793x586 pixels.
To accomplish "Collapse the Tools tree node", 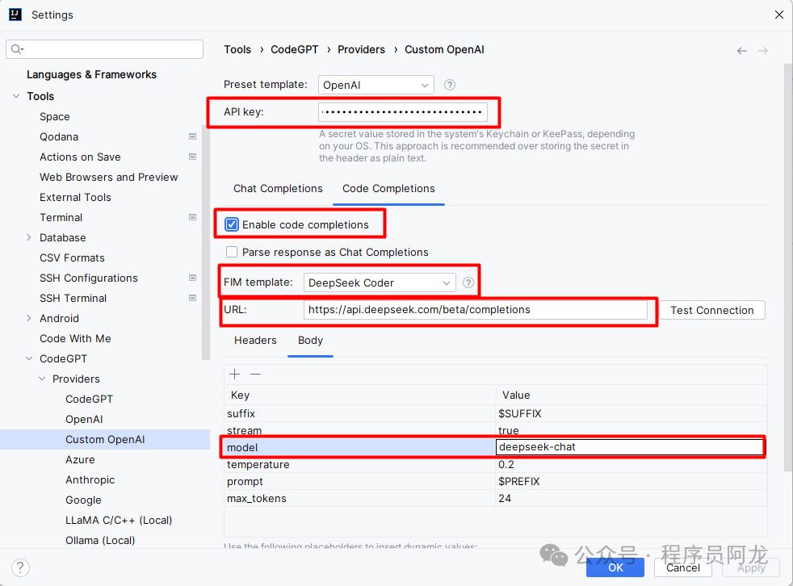I will (16, 96).
